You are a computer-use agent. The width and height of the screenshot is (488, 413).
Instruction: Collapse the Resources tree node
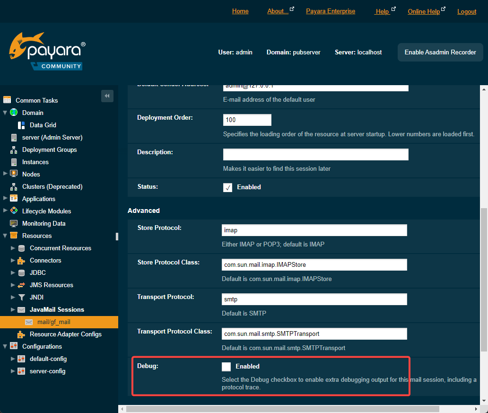click(x=5, y=236)
